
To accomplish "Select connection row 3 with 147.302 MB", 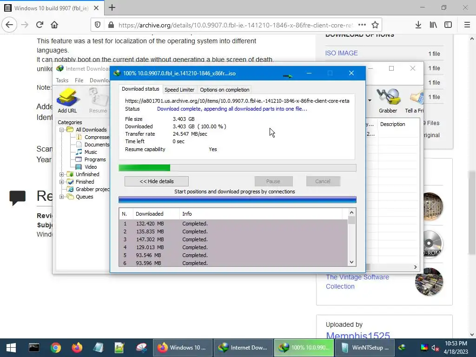I will pyautogui.click(x=233, y=239).
